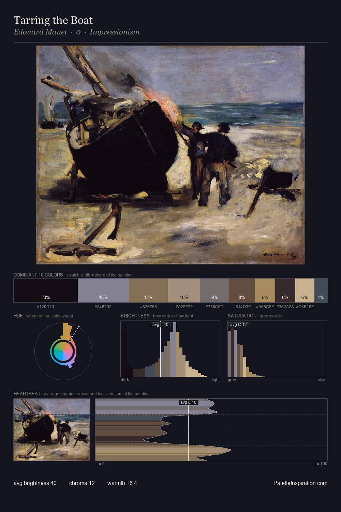This screenshot has width=341, height=512.
Task: Click the 'light' brightness axis label
Action: coord(216,380)
